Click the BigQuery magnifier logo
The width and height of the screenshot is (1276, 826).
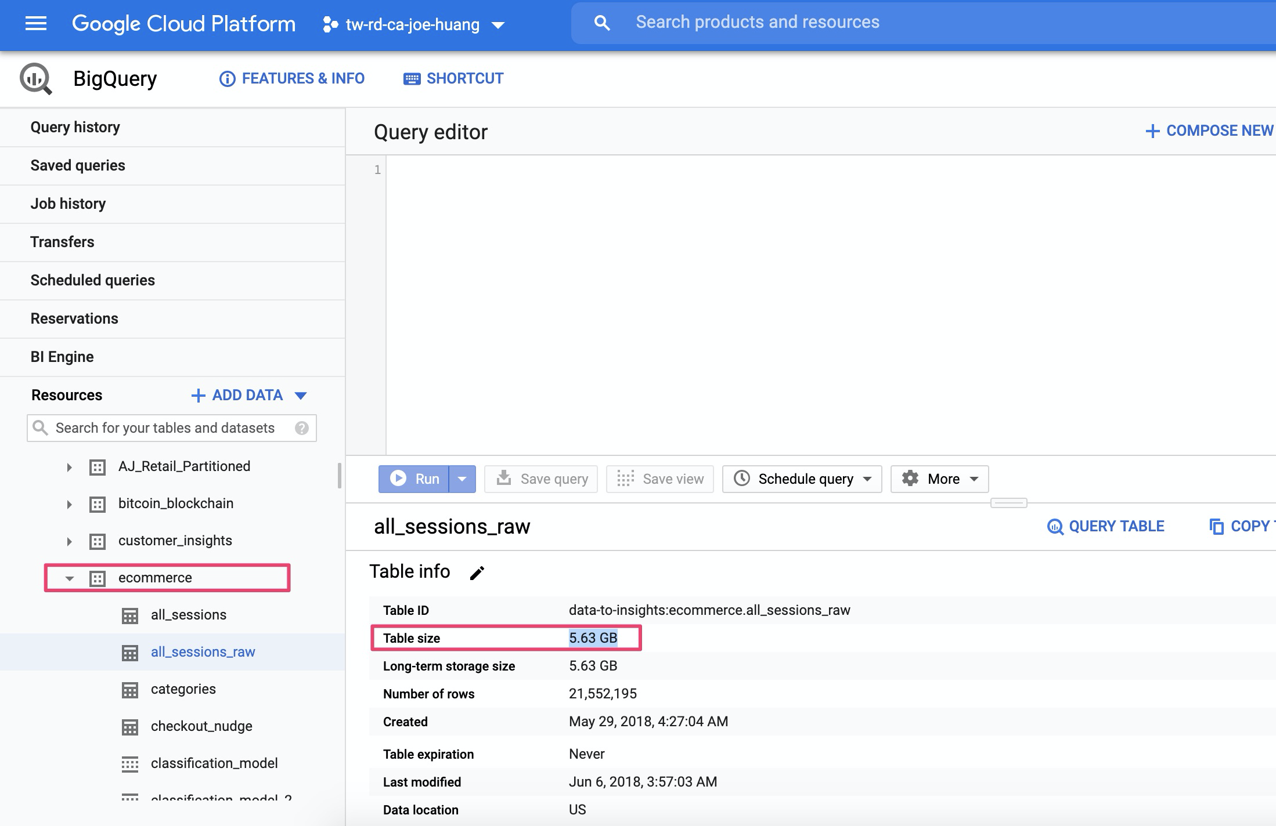click(x=35, y=78)
